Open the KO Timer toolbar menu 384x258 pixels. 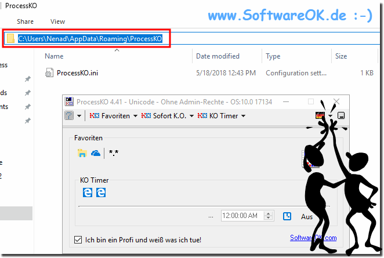pos(218,116)
